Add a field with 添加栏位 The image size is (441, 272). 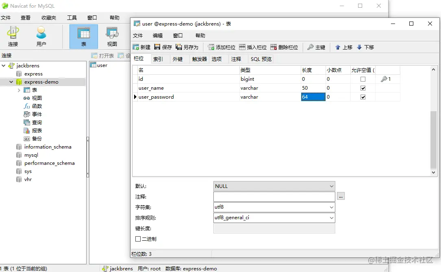point(222,47)
